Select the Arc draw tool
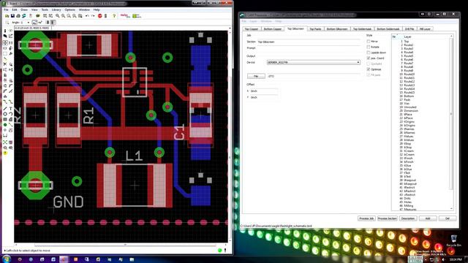 [x=11, y=114]
